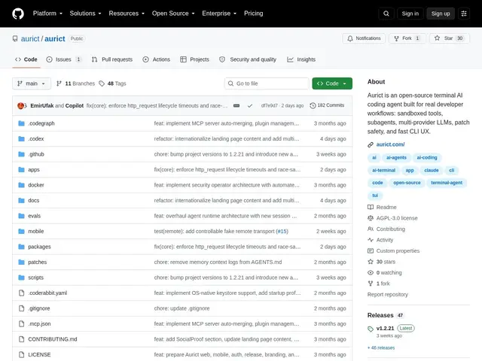Click file icon of LICENSE row

21,354
